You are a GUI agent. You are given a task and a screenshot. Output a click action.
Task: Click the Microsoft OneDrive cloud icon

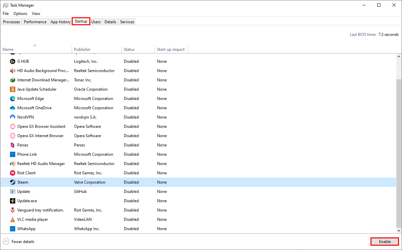13,108
